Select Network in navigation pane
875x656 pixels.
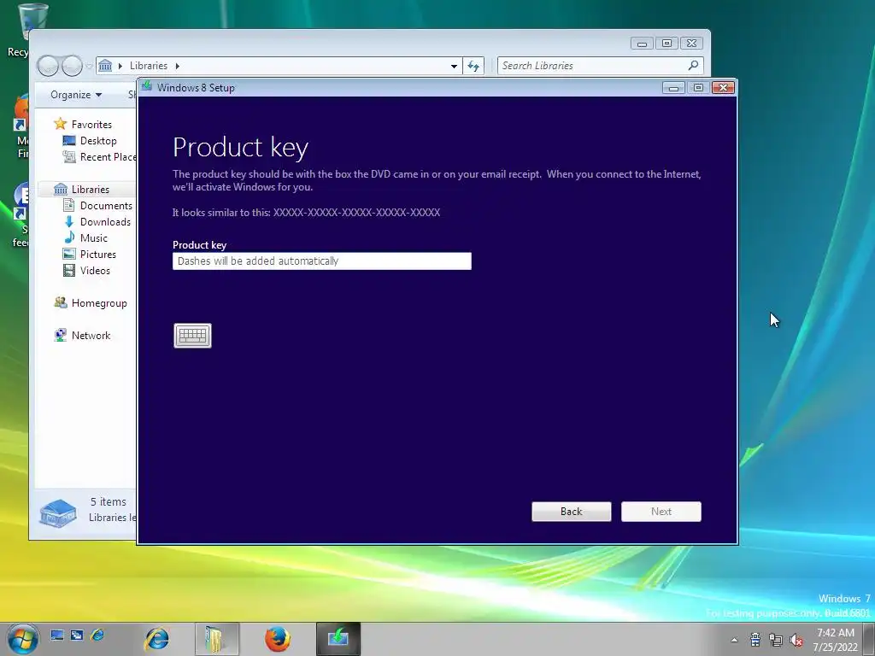coord(91,335)
